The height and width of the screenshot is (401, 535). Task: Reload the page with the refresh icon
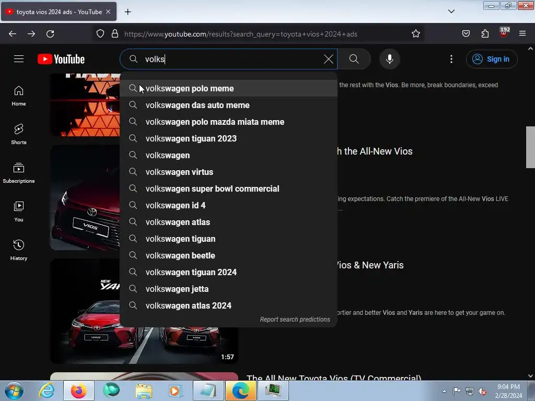50,34
